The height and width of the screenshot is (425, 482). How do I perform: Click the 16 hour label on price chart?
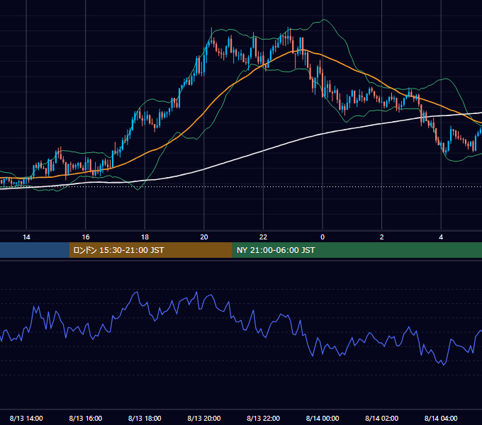click(x=86, y=237)
